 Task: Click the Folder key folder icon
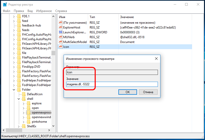(x=19, y=90)
